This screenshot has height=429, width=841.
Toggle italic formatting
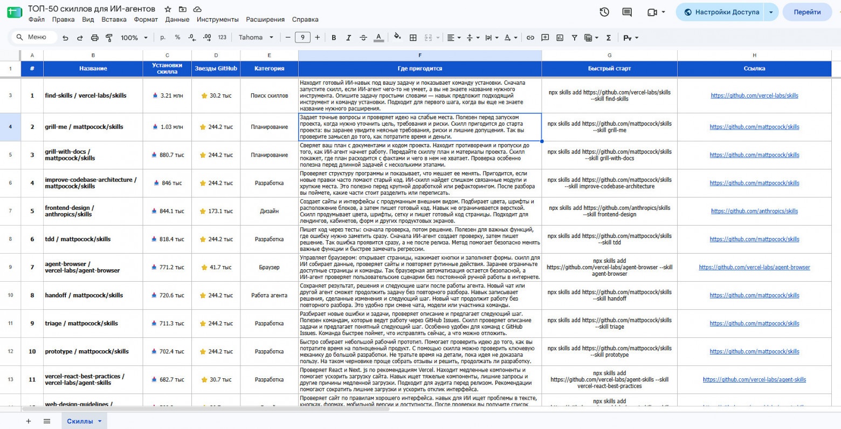tap(348, 38)
